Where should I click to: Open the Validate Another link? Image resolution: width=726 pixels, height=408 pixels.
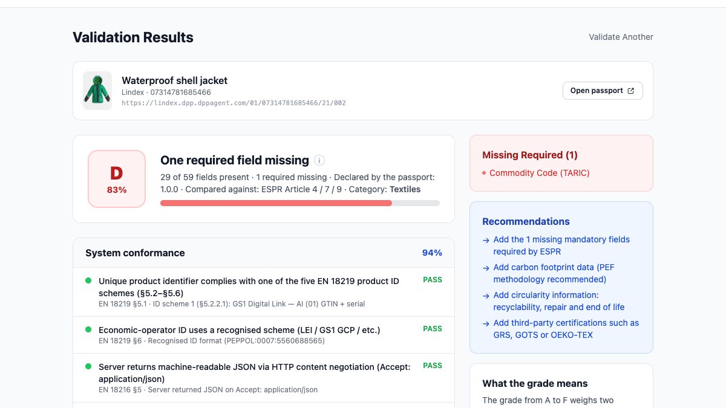pyautogui.click(x=621, y=37)
